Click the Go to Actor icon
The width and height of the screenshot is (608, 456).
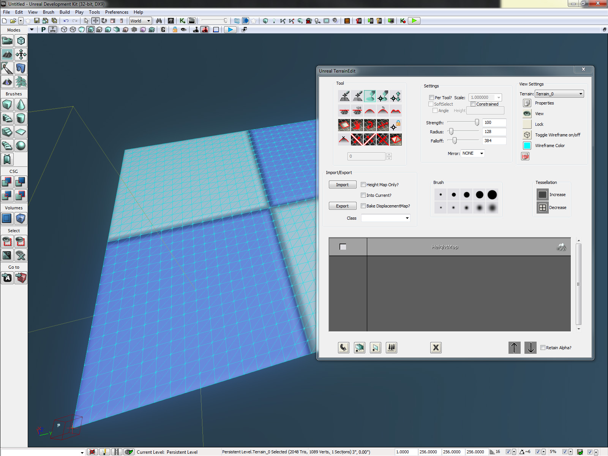coord(7,278)
